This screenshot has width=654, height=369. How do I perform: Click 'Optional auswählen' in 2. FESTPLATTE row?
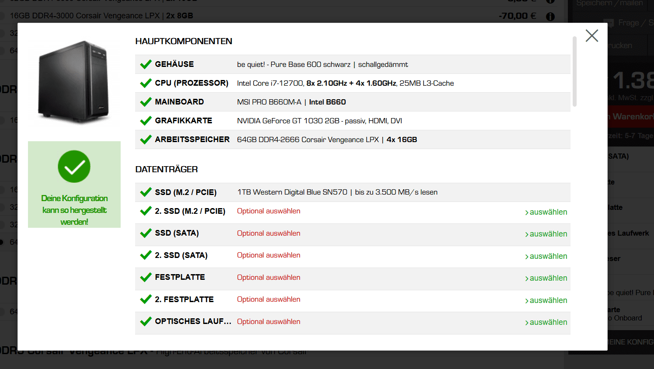tap(268, 299)
